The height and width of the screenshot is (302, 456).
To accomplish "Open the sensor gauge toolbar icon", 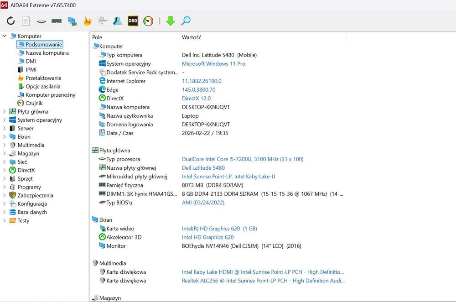I will click(x=148, y=21).
